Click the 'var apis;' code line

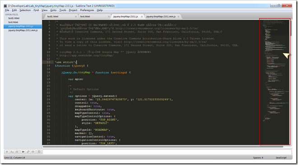(76, 79)
